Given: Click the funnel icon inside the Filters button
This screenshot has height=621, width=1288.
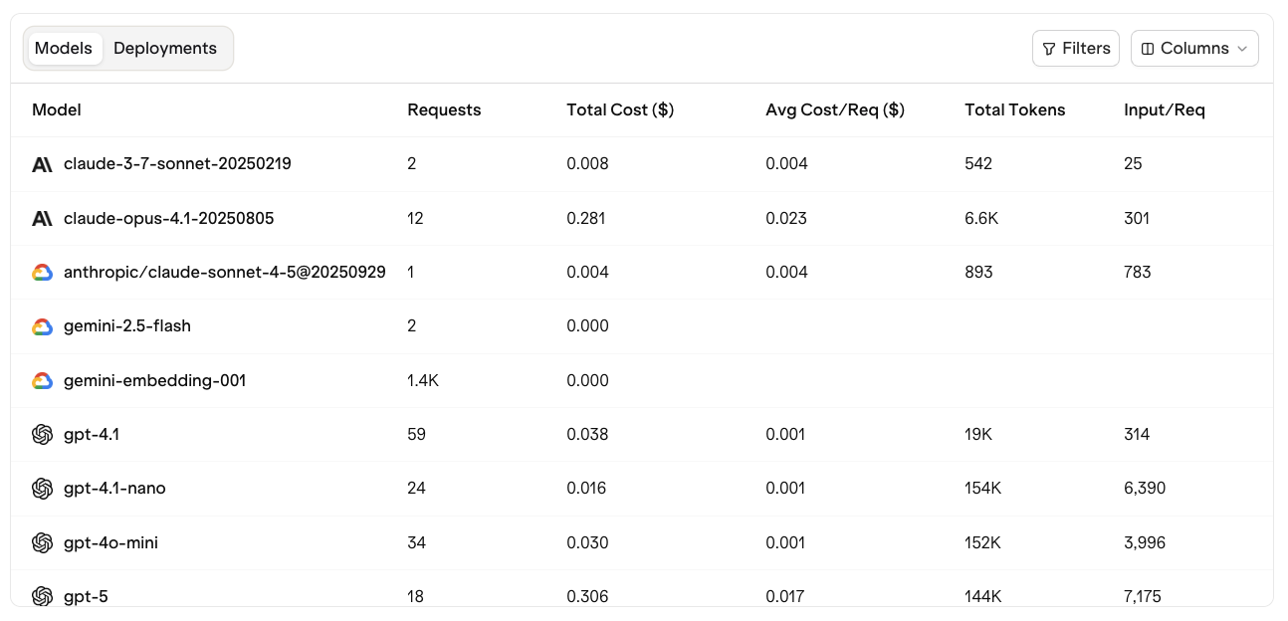Looking at the screenshot, I should tap(1049, 48).
